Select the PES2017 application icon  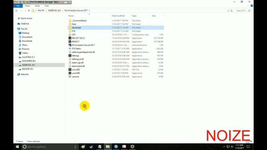click(x=70, y=42)
